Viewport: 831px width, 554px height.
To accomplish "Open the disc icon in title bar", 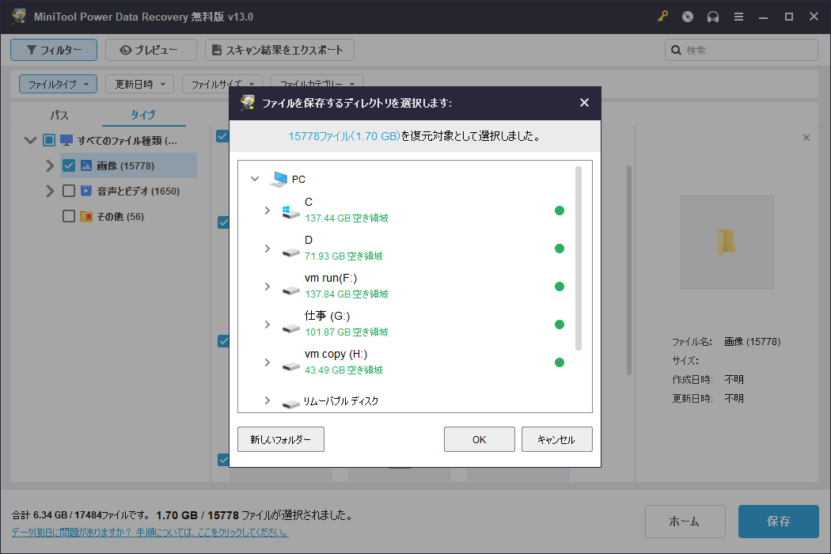I will pos(688,17).
